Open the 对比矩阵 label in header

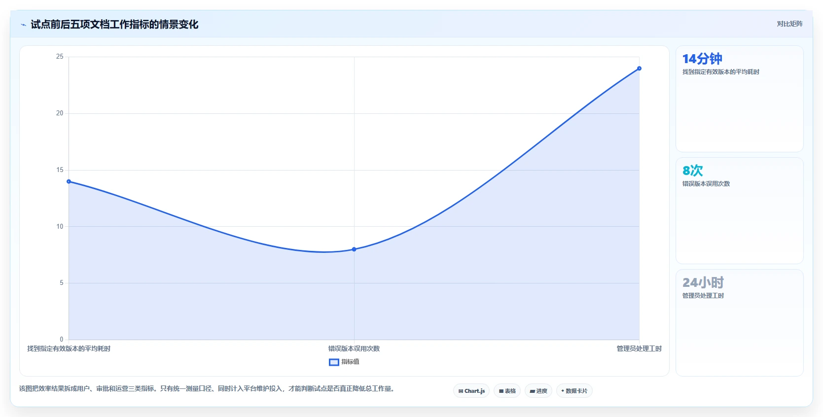789,24
